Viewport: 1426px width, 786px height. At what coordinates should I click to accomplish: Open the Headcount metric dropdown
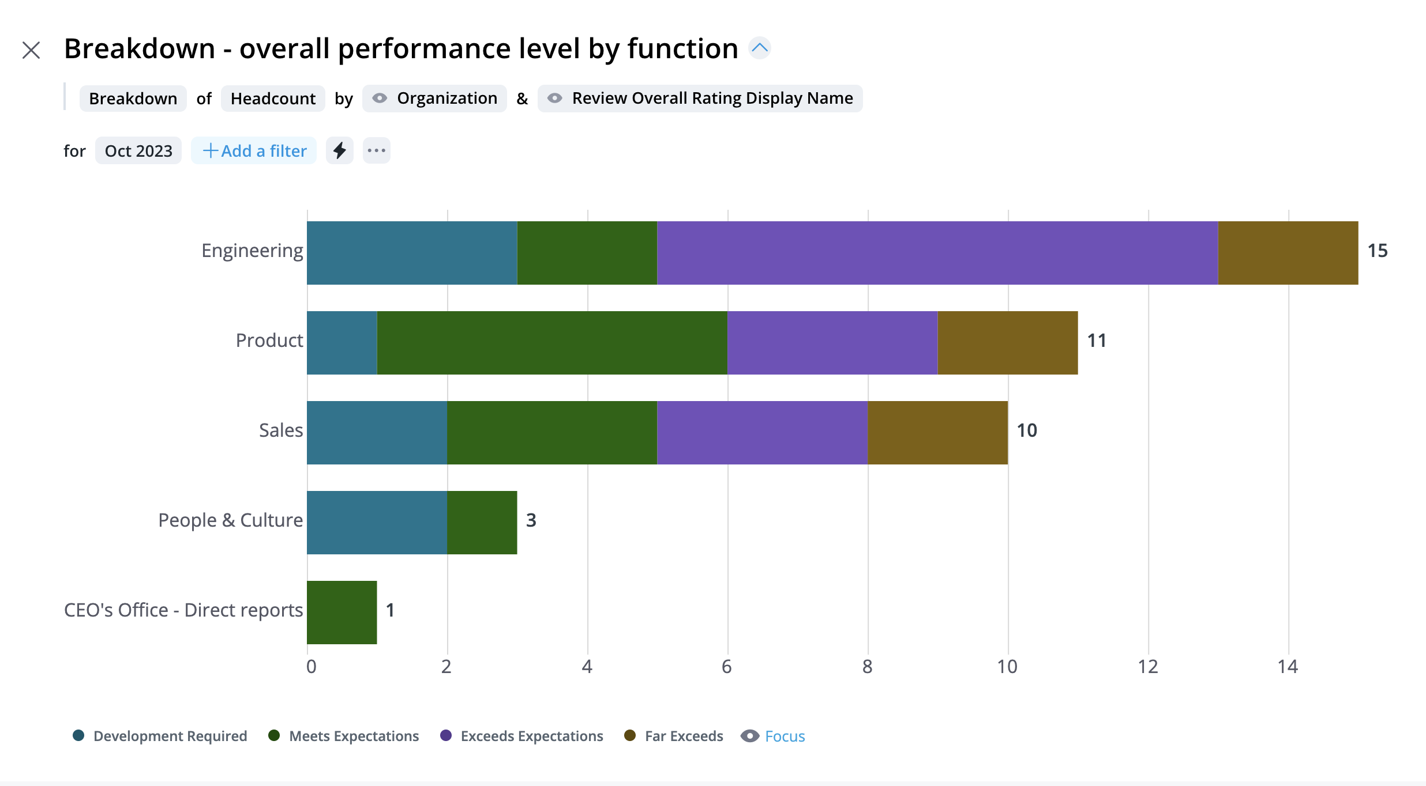(x=273, y=99)
